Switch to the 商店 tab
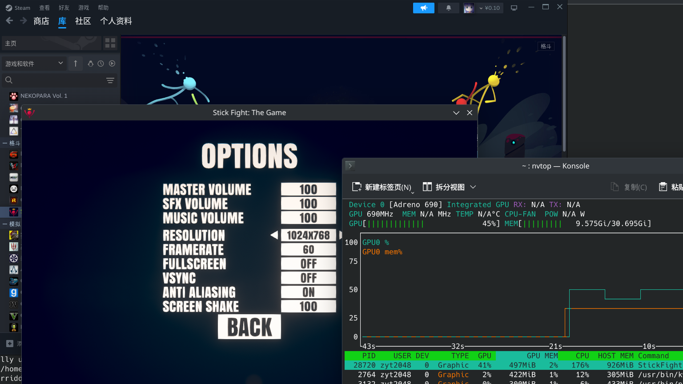Viewport: 683px width, 384px height. point(41,21)
